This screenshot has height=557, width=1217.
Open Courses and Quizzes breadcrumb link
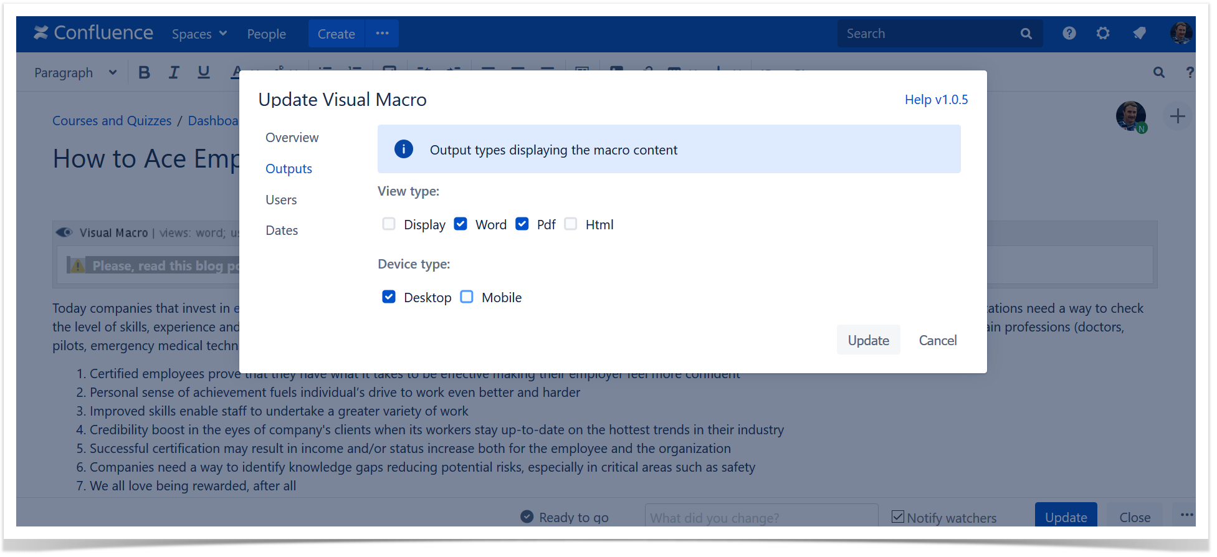pyautogui.click(x=112, y=121)
